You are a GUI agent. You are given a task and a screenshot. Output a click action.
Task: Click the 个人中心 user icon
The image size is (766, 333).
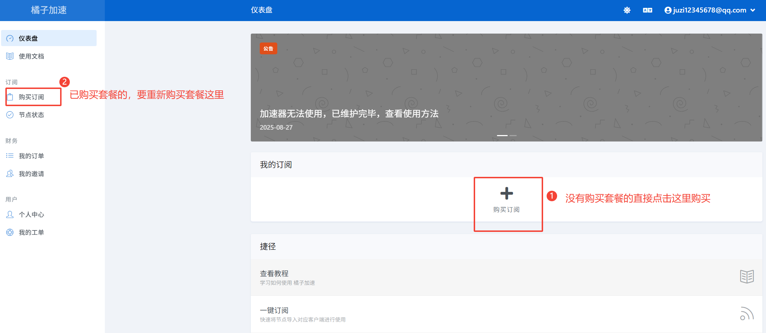click(x=10, y=214)
